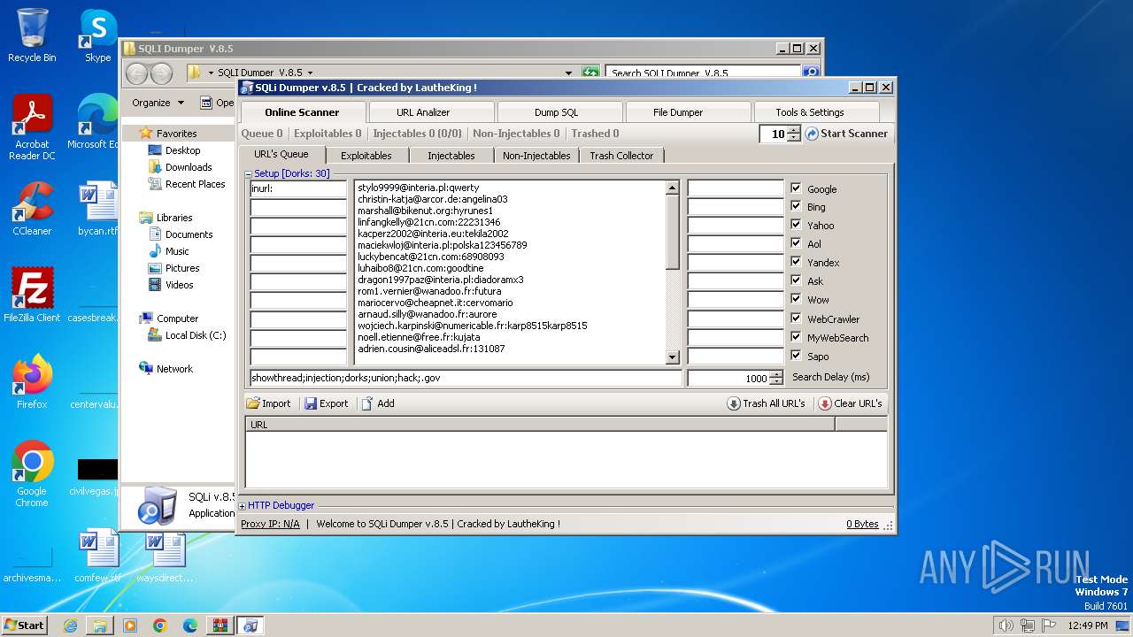Uncheck the Sapo search engine checkbox
The width and height of the screenshot is (1133, 637).
coord(796,356)
